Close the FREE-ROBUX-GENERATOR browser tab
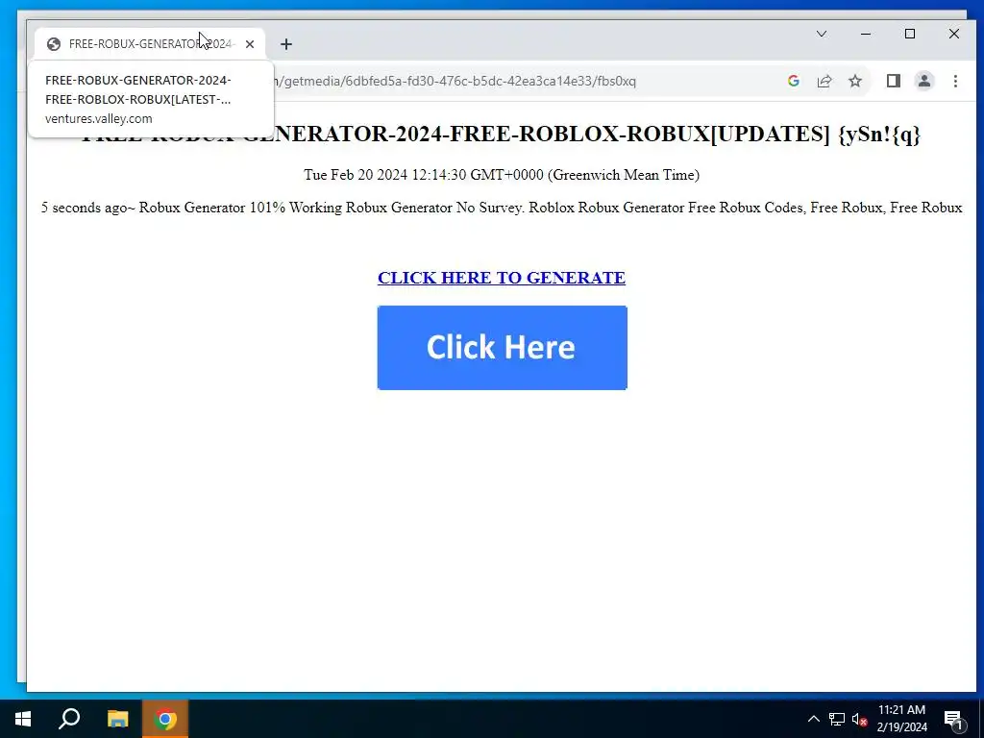The height and width of the screenshot is (738, 984). click(250, 44)
